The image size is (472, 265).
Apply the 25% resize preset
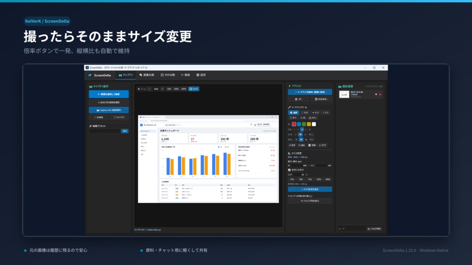(292, 179)
